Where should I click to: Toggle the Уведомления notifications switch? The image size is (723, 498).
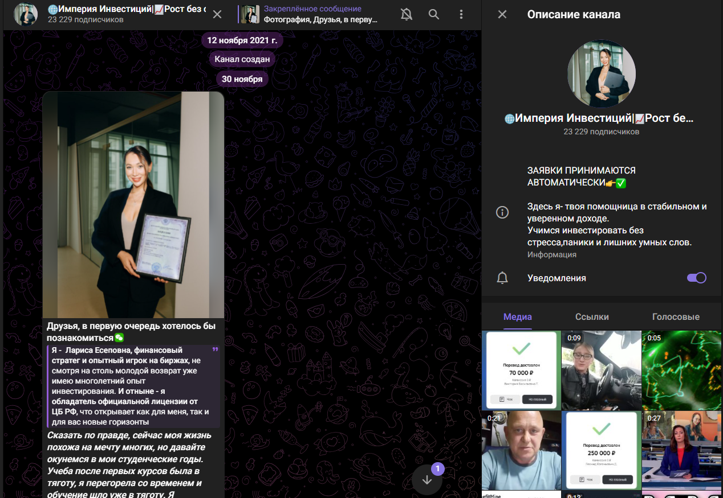[x=696, y=278]
